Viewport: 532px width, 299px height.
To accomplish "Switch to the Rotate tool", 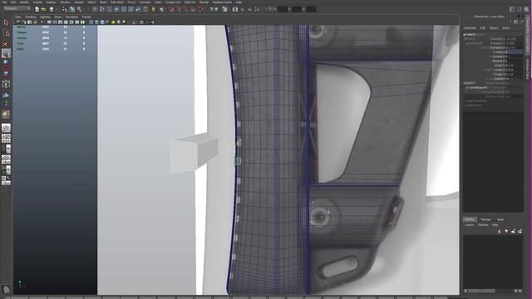I will pos(6,63).
